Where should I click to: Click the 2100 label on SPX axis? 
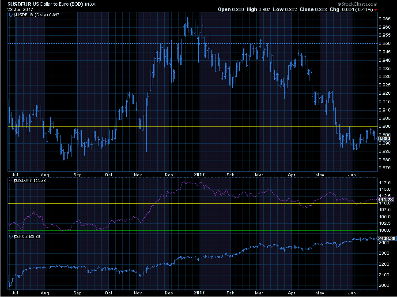(x=384, y=275)
